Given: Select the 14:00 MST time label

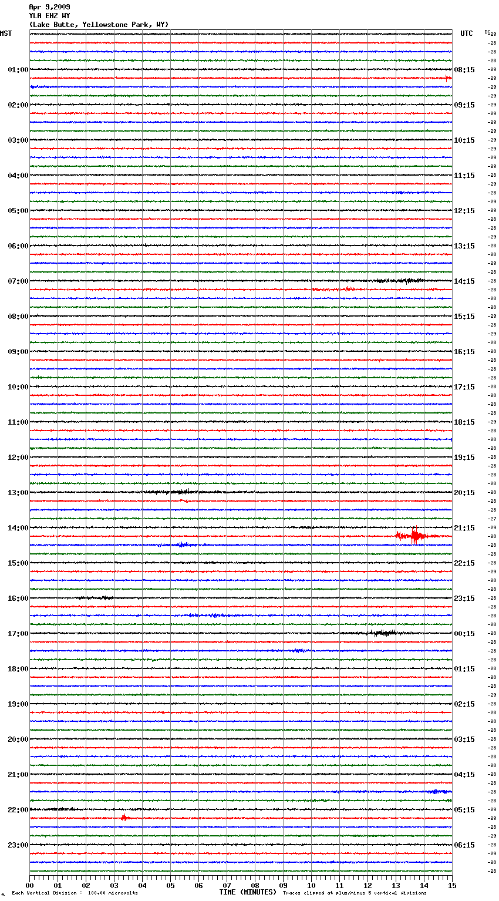Looking at the screenshot, I should coord(18,528).
